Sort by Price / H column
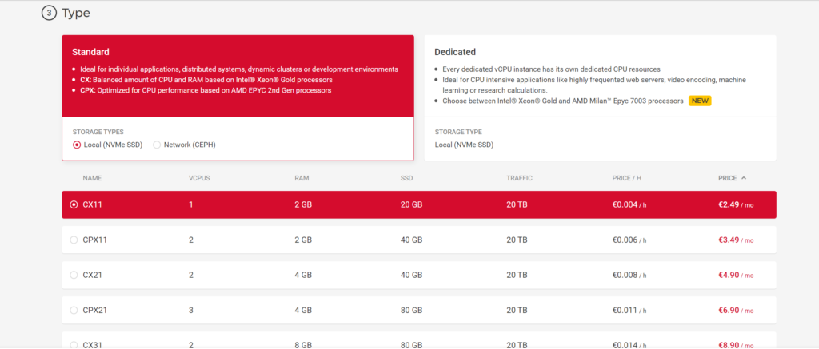819x349 pixels. click(629, 178)
